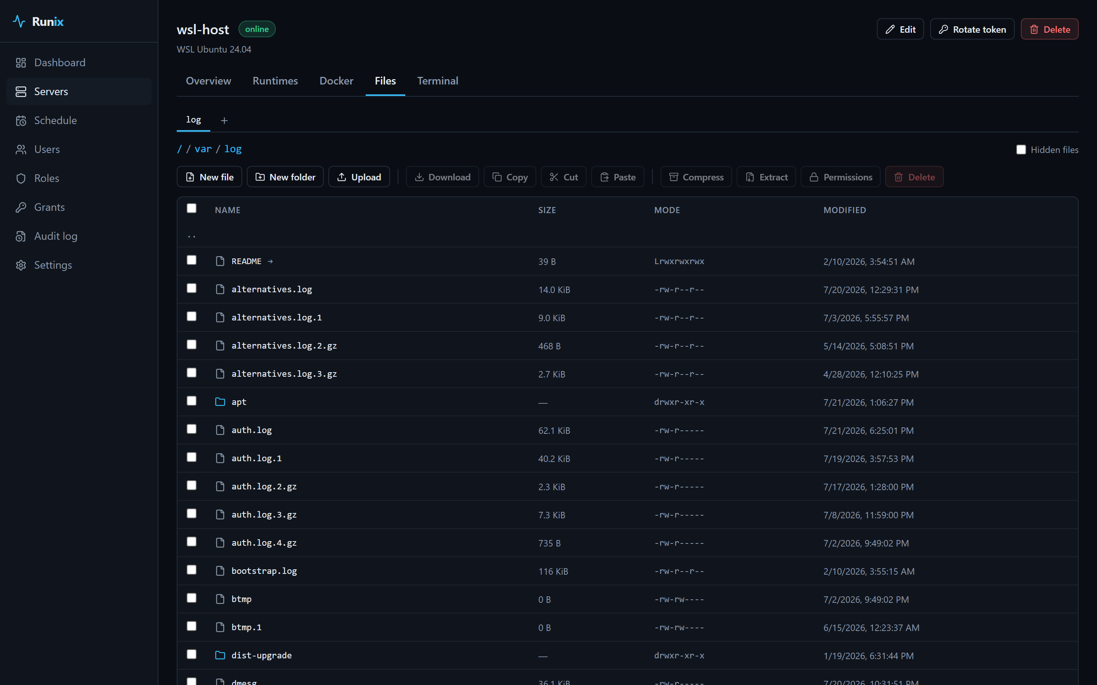Screen dimensions: 1097x685
Task: Click Edit server button at the top
Action: click(x=900, y=29)
